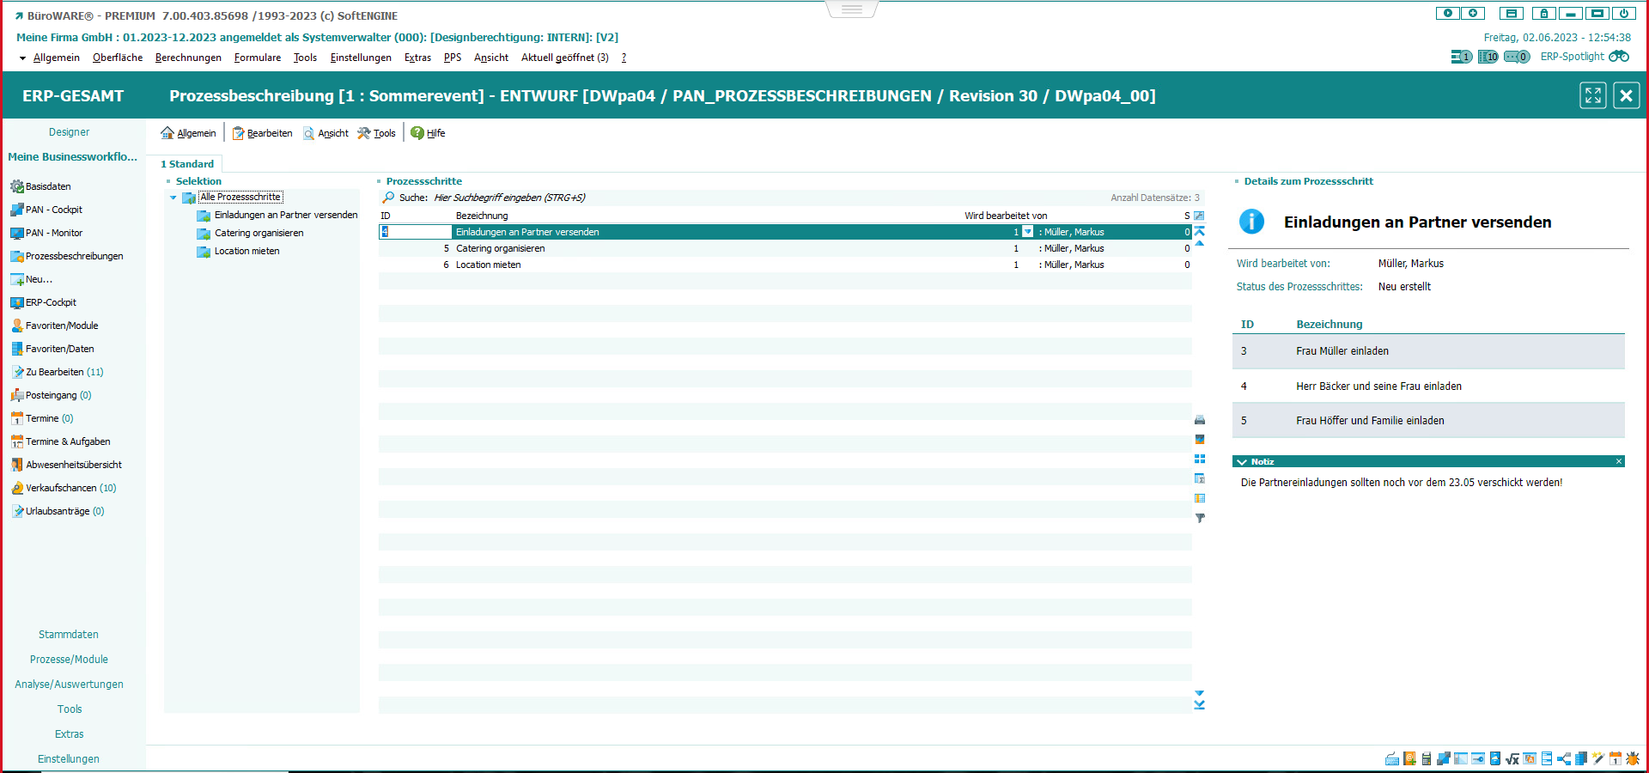Image resolution: width=1649 pixels, height=773 pixels.
Task: Click the ERP-Spotlight binoculars icon
Action: click(x=1619, y=57)
